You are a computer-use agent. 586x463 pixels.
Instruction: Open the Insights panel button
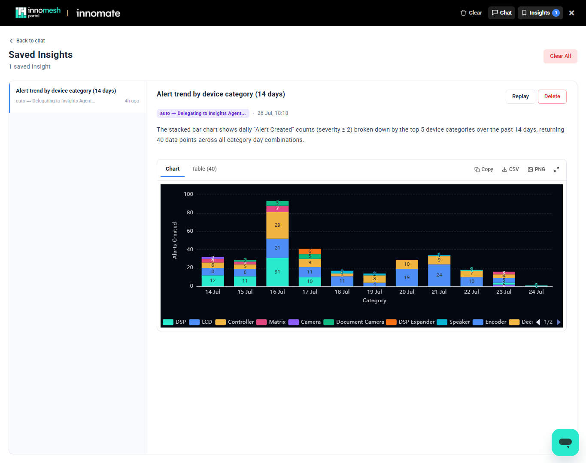[540, 13]
